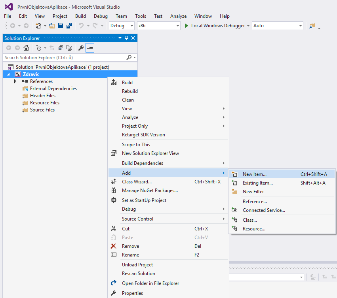The width and height of the screenshot is (337, 298).
Task: Click the Search Solution Explorer input field
Action: 65,57
